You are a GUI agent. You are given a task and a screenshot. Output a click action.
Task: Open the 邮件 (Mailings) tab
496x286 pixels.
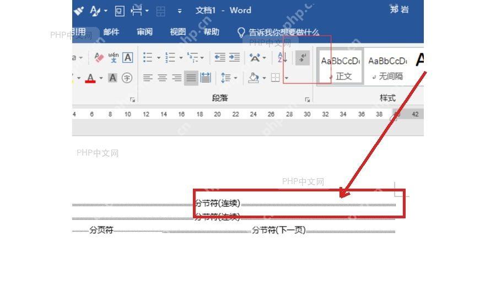click(x=111, y=32)
